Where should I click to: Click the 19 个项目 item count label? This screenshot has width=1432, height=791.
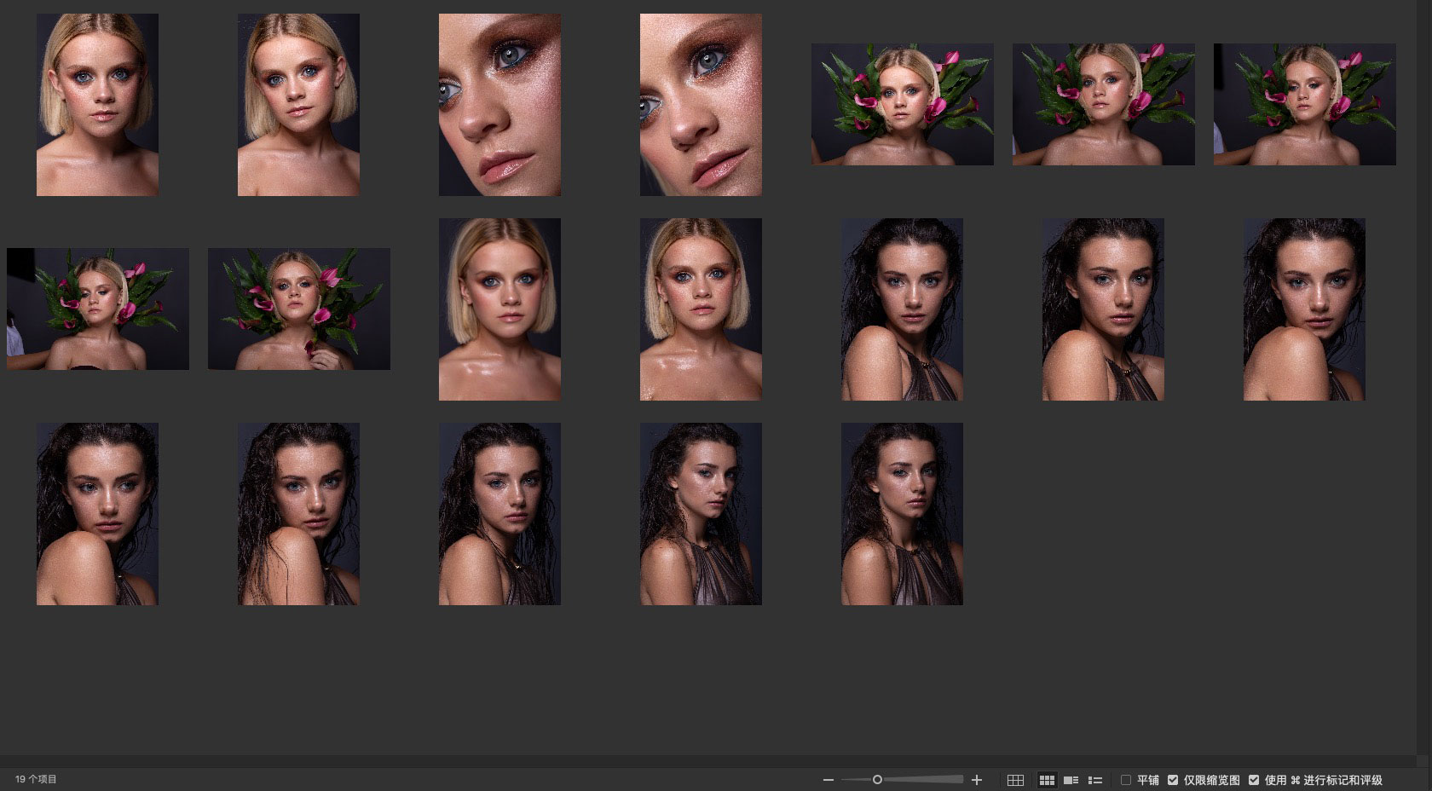pyautogui.click(x=36, y=779)
